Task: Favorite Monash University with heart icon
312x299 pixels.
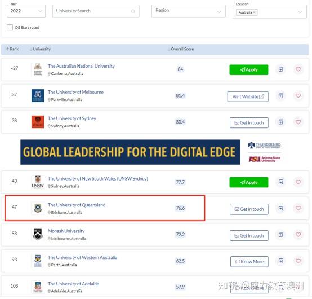Action: (x=298, y=235)
